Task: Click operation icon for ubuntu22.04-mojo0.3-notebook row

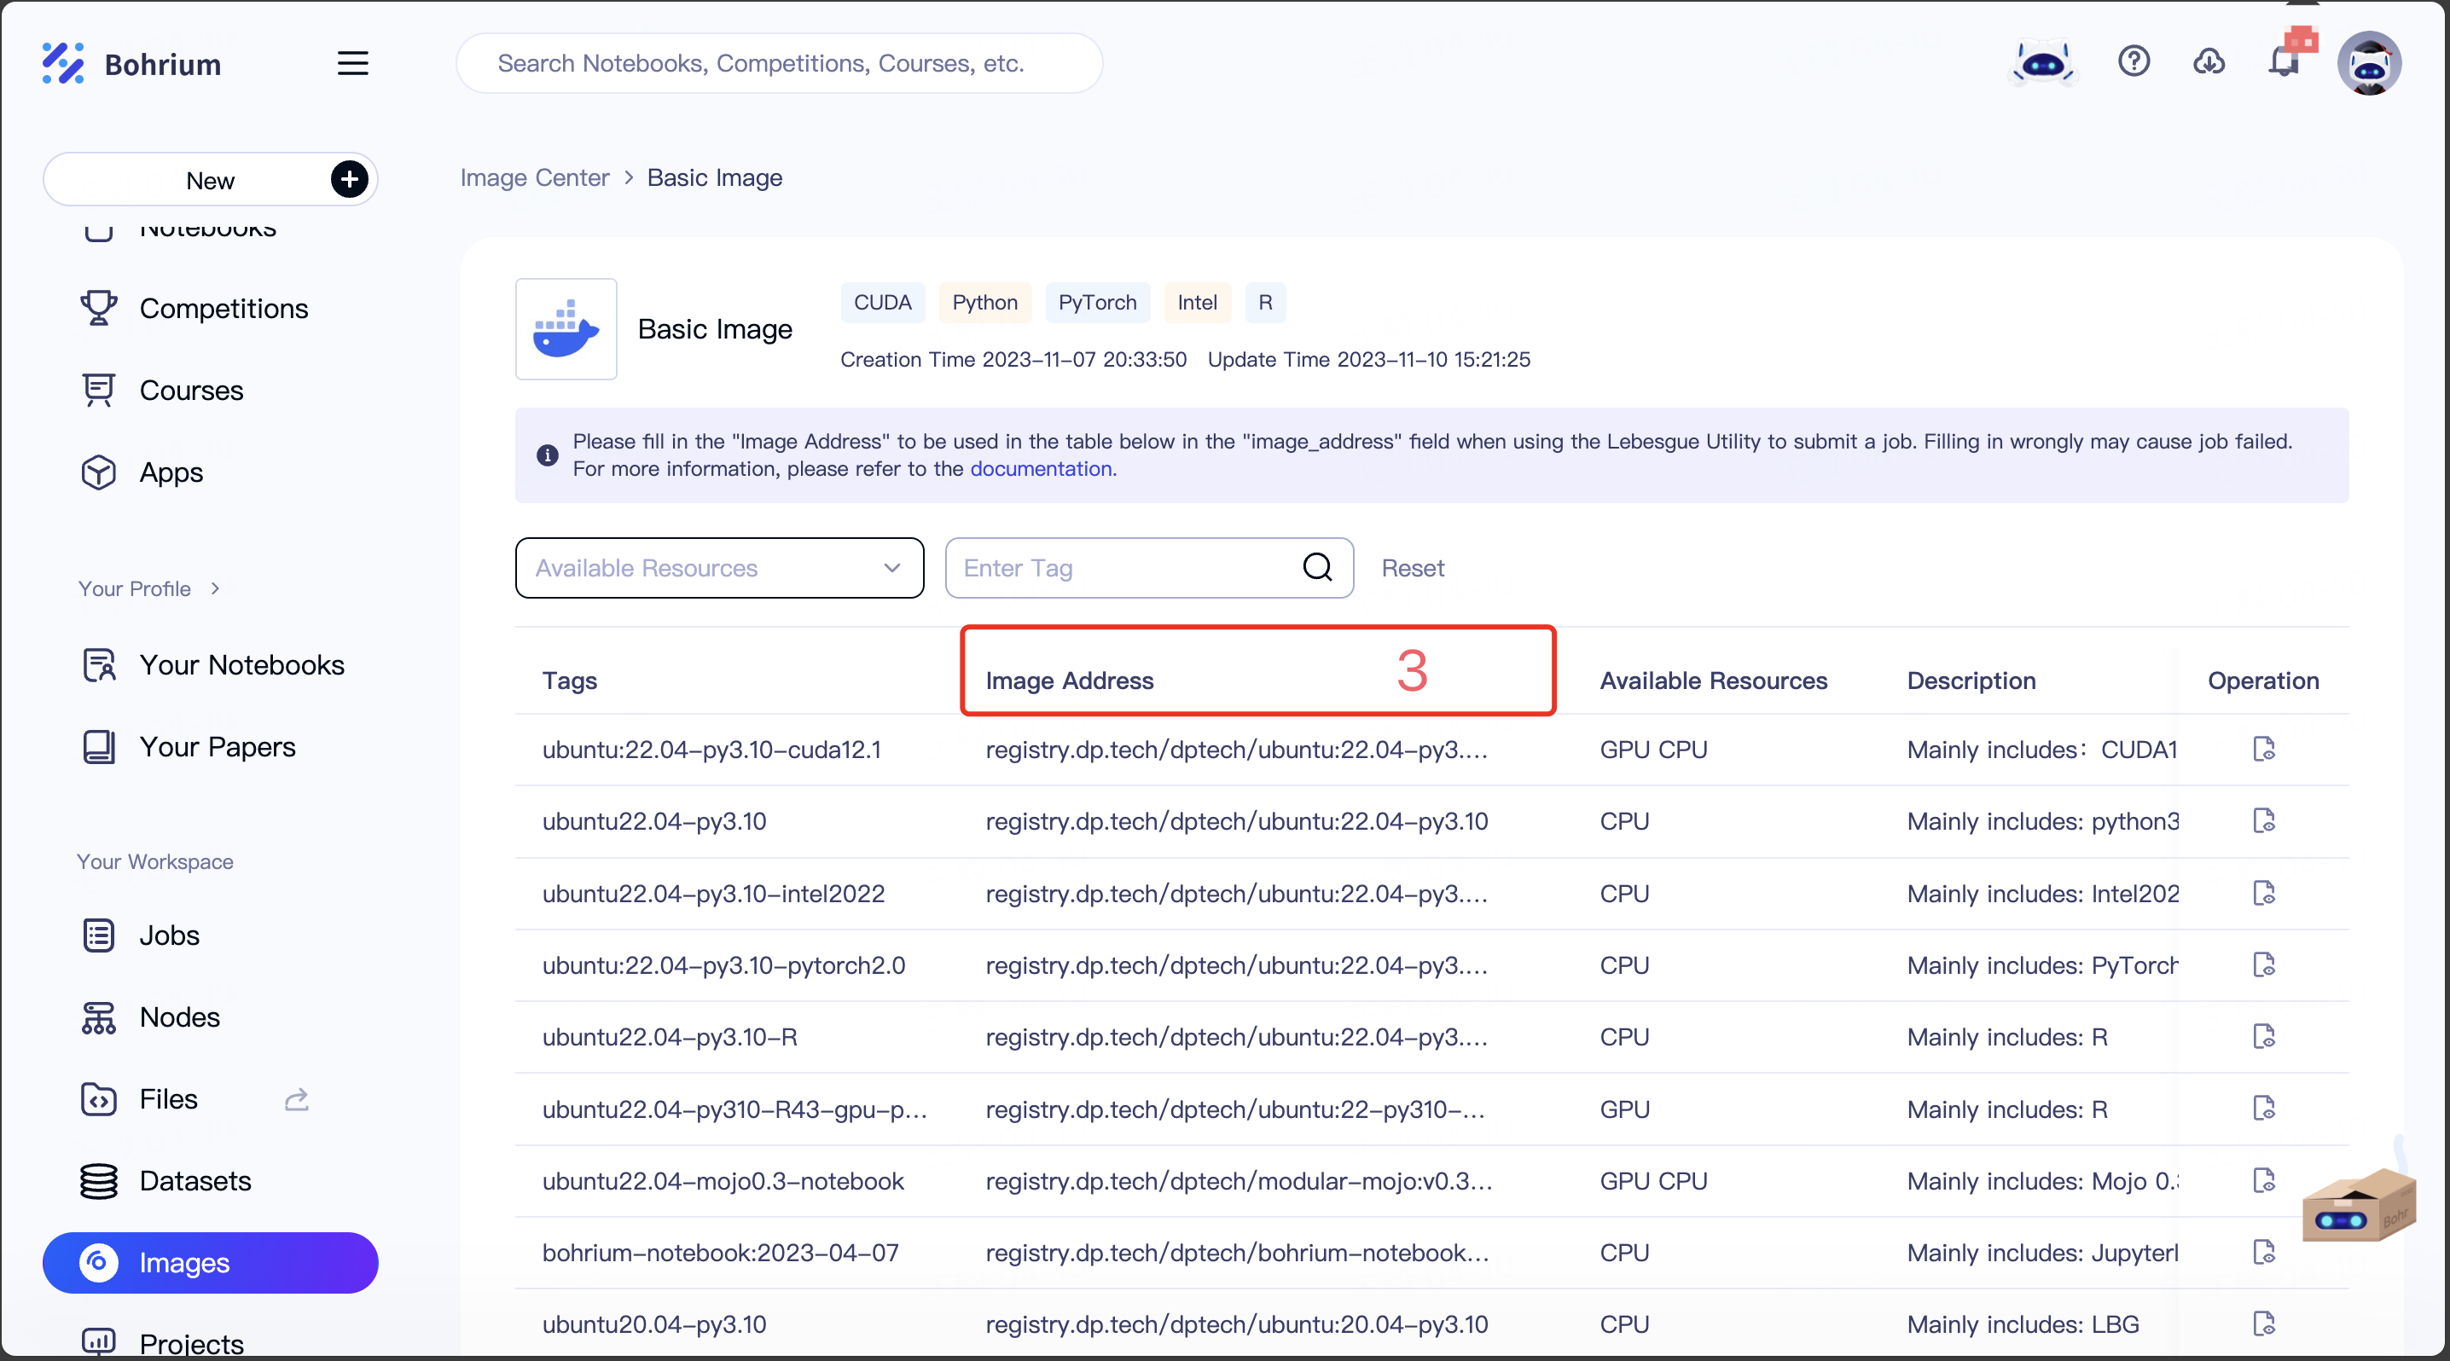Action: tap(2263, 1180)
